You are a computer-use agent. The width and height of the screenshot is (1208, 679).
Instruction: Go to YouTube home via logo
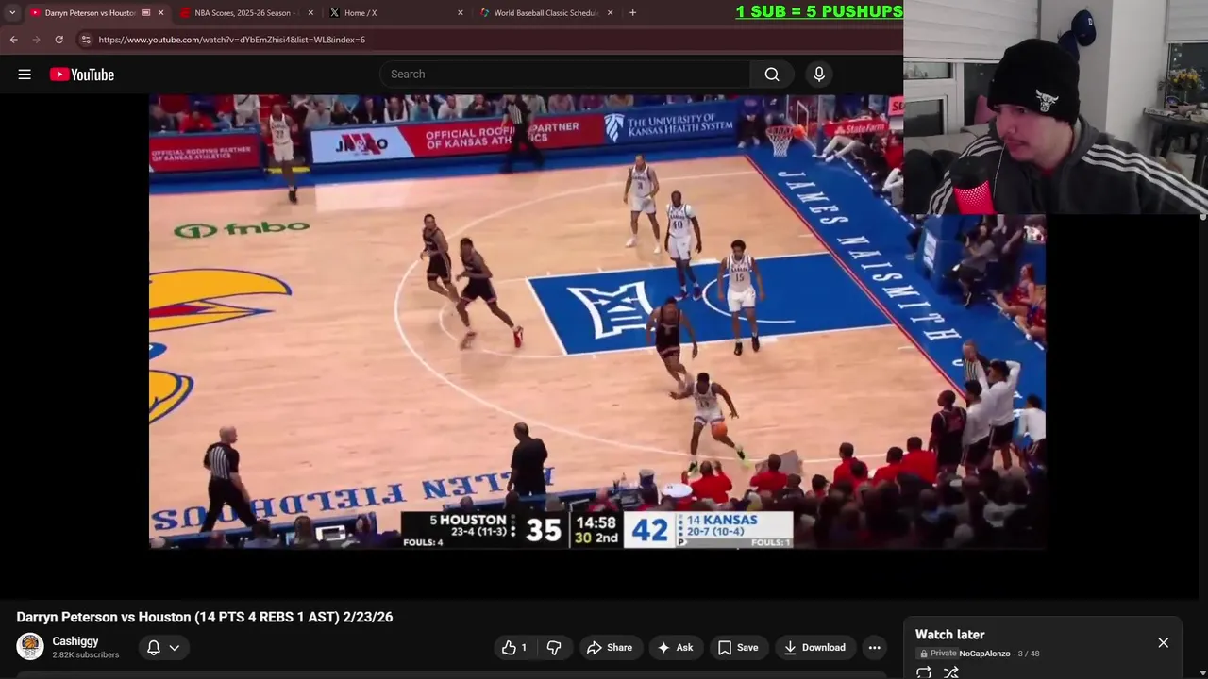[82, 75]
